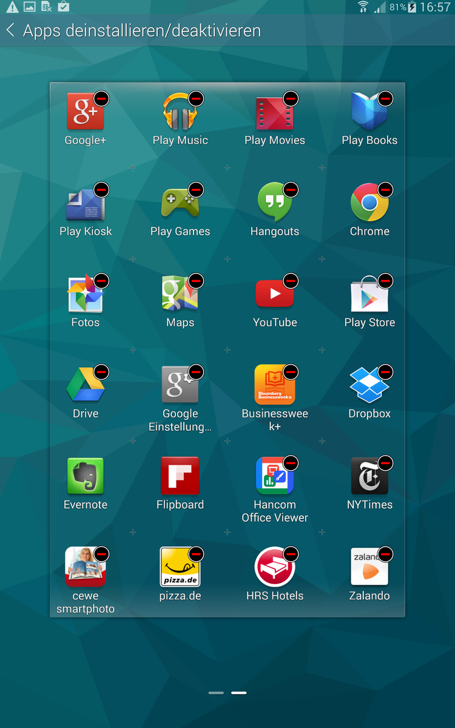Select the Hancom Office Viewer icon

click(x=275, y=476)
